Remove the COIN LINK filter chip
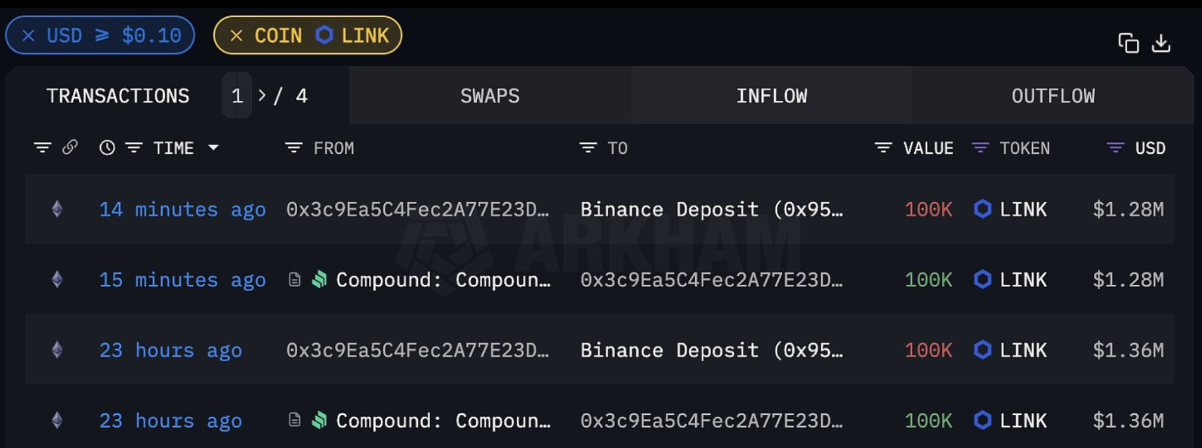The image size is (1202, 448). click(x=236, y=36)
